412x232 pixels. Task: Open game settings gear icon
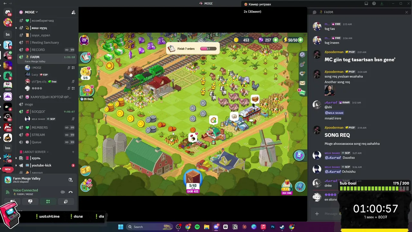click(x=302, y=55)
